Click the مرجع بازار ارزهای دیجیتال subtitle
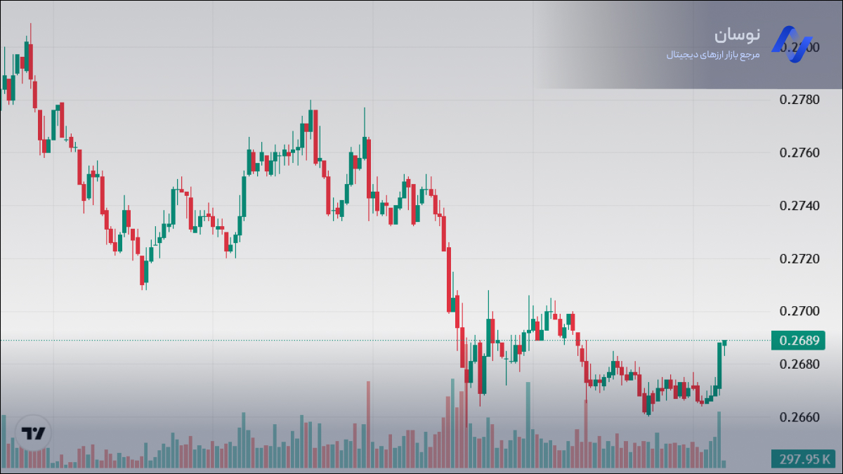Viewport: 843px width, 474px height. (x=713, y=54)
